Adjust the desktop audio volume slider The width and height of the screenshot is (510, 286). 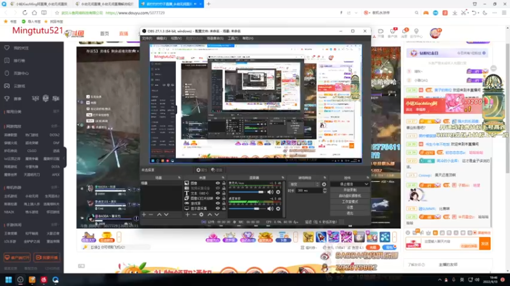[247, 209]
